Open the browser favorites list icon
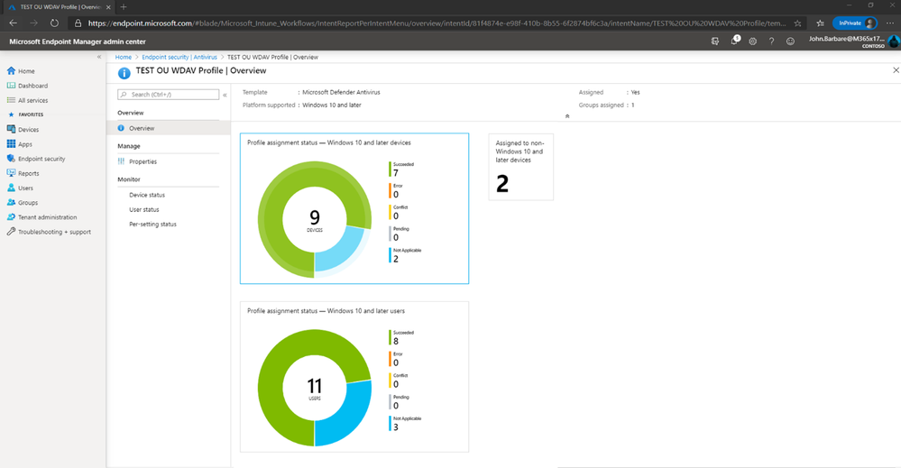Screen dimensions: 901x468 coord(820,23)
